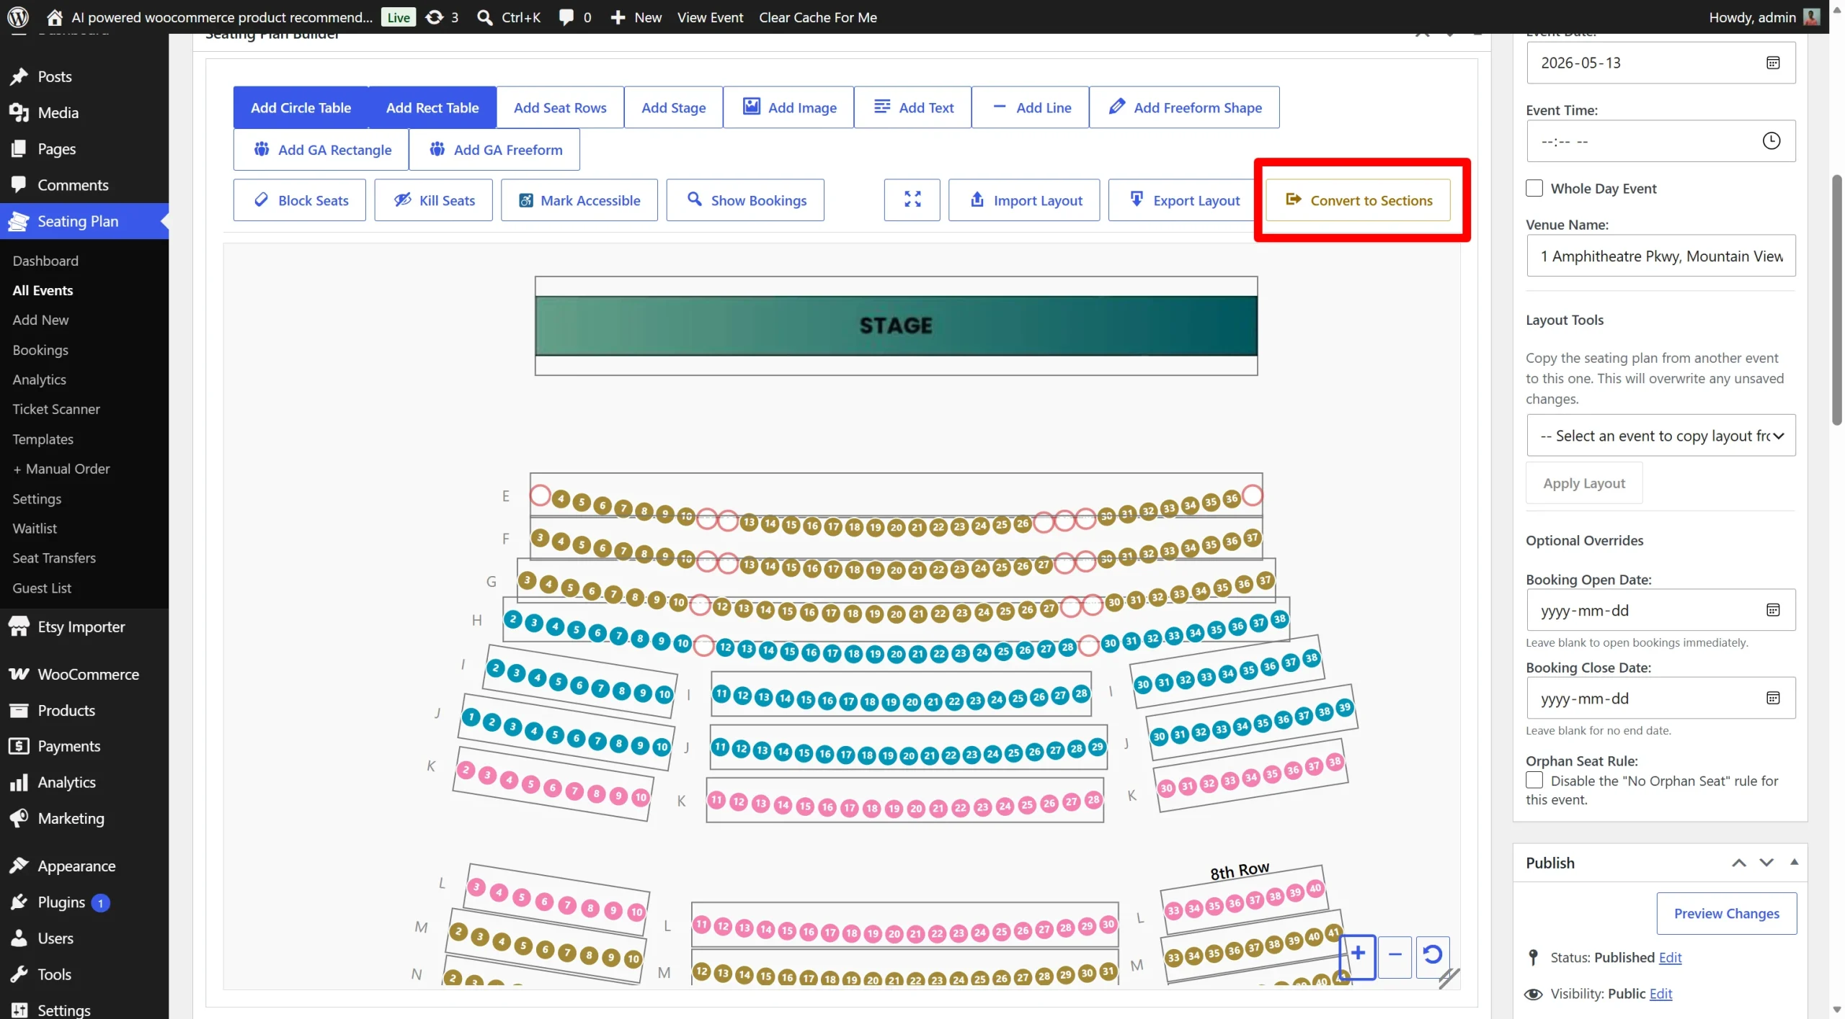Activate the Kill Seats tool

(x=433, y=199)
